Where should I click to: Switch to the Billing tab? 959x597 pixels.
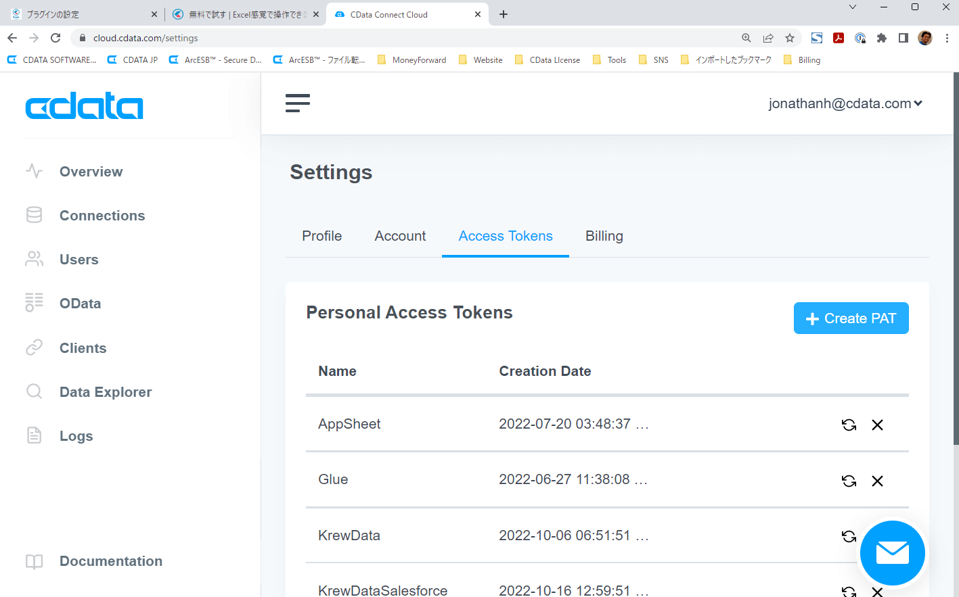604,236
